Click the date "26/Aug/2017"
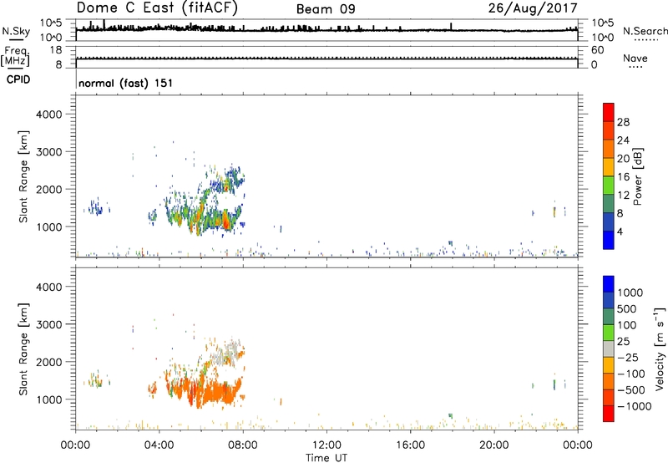 click(x=533, y=8)
